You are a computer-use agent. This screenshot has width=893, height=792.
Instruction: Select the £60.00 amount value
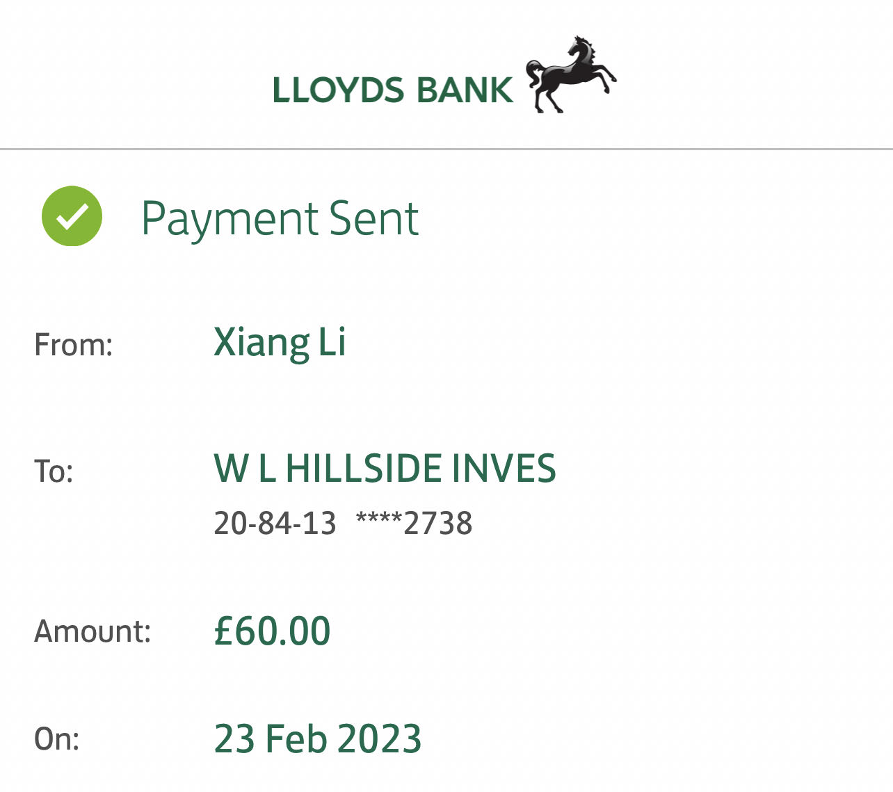point(272,631)
